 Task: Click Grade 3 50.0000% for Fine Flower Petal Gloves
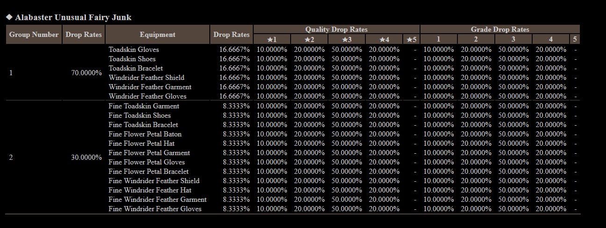pos(513,162)
